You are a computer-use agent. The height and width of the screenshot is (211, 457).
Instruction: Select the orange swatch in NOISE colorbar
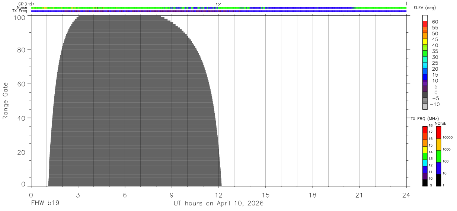439,144
